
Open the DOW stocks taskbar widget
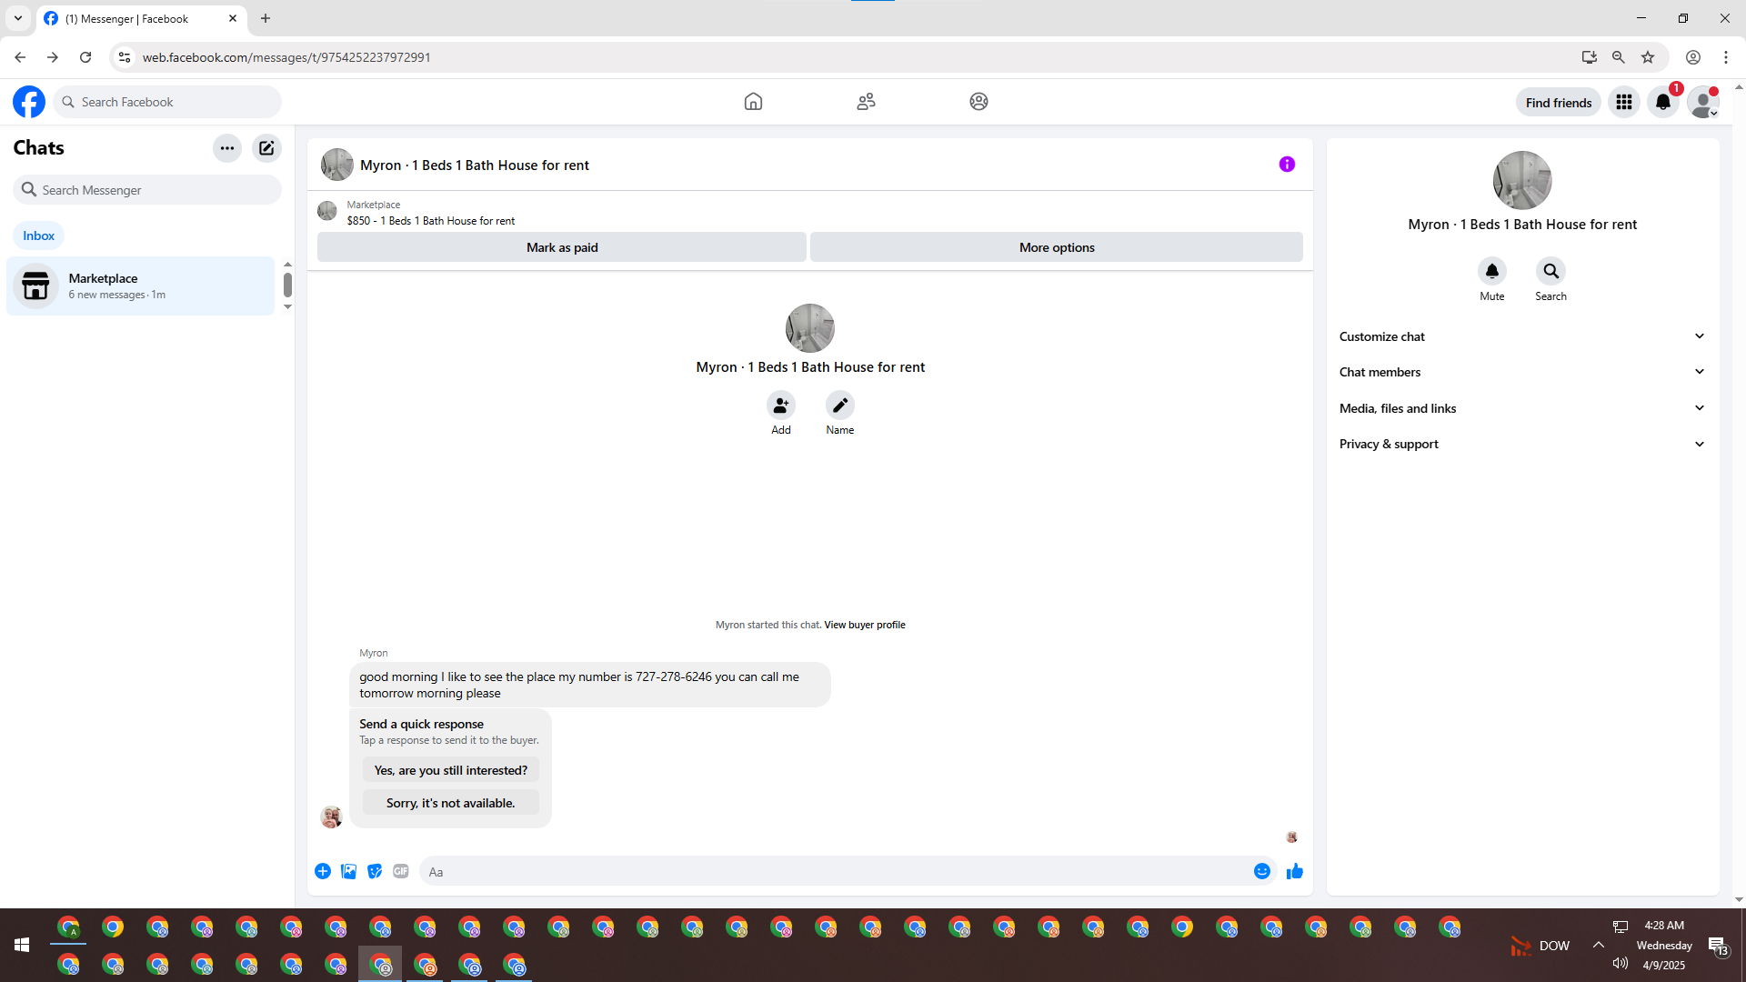[1540, 946]
